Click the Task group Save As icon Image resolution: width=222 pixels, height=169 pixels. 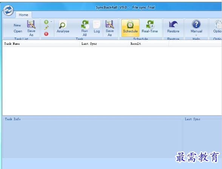coord(109,24)
